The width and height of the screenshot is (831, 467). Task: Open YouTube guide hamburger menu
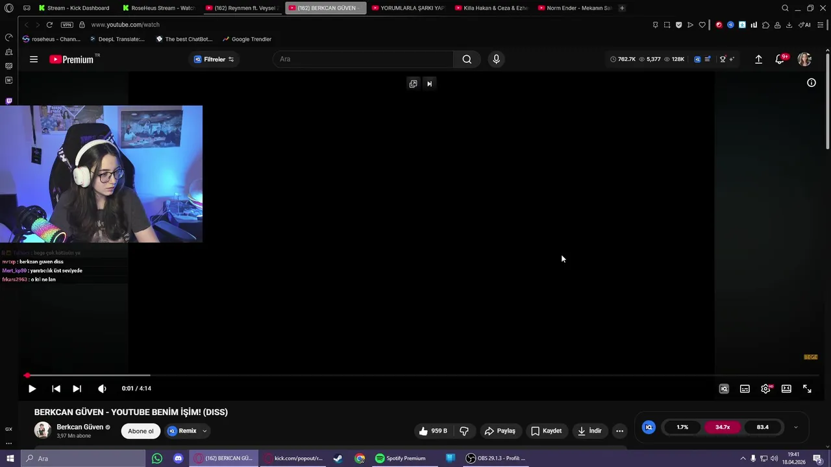pyautogui.click(x=34, y=59)
